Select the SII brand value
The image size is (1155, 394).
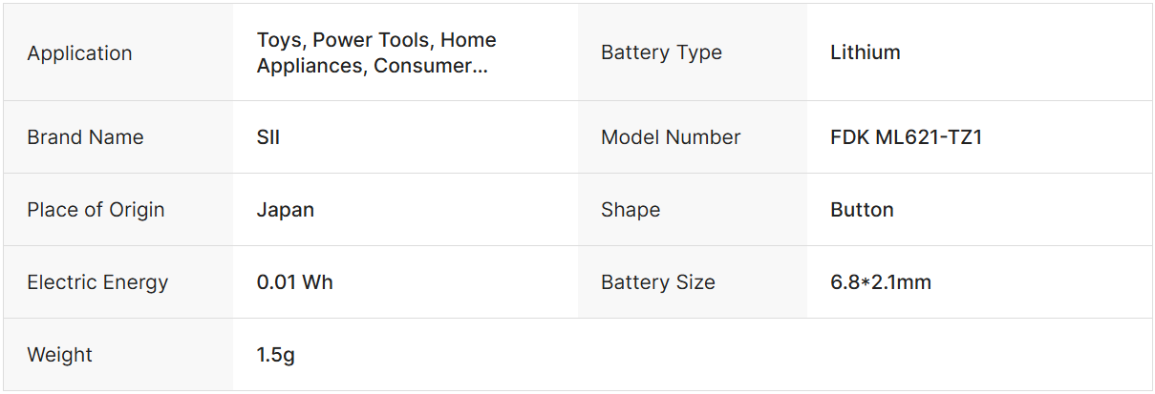268,137
